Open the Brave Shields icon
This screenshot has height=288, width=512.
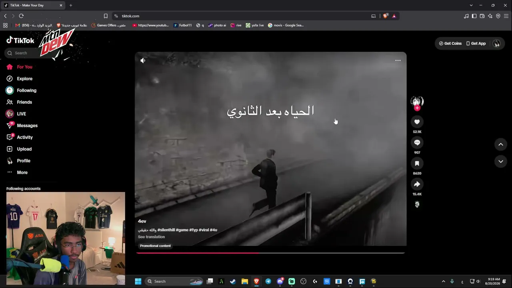tap(386, 16)
